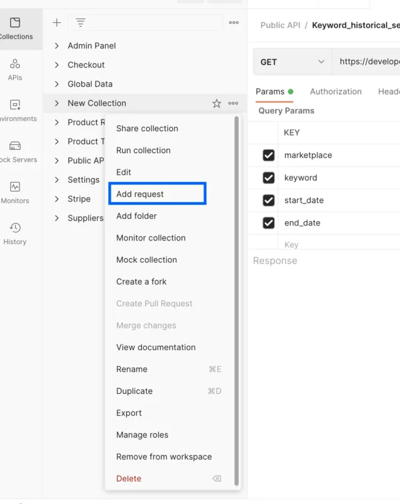This screenshot has width=400, height=504.
Task: Expand the New Collection chevron
Action: (57, 103)
